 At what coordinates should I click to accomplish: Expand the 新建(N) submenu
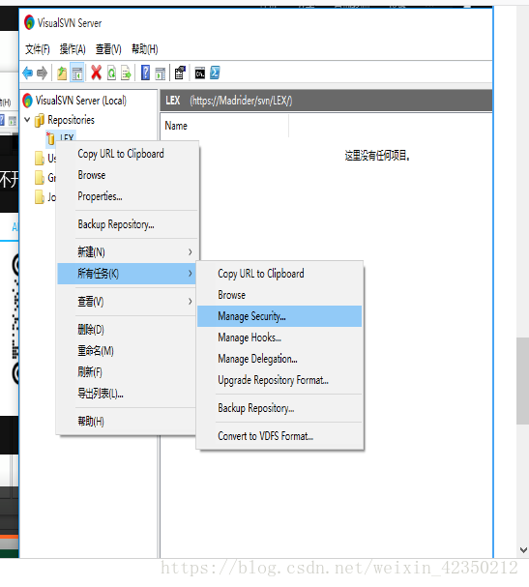coord(128,252)
